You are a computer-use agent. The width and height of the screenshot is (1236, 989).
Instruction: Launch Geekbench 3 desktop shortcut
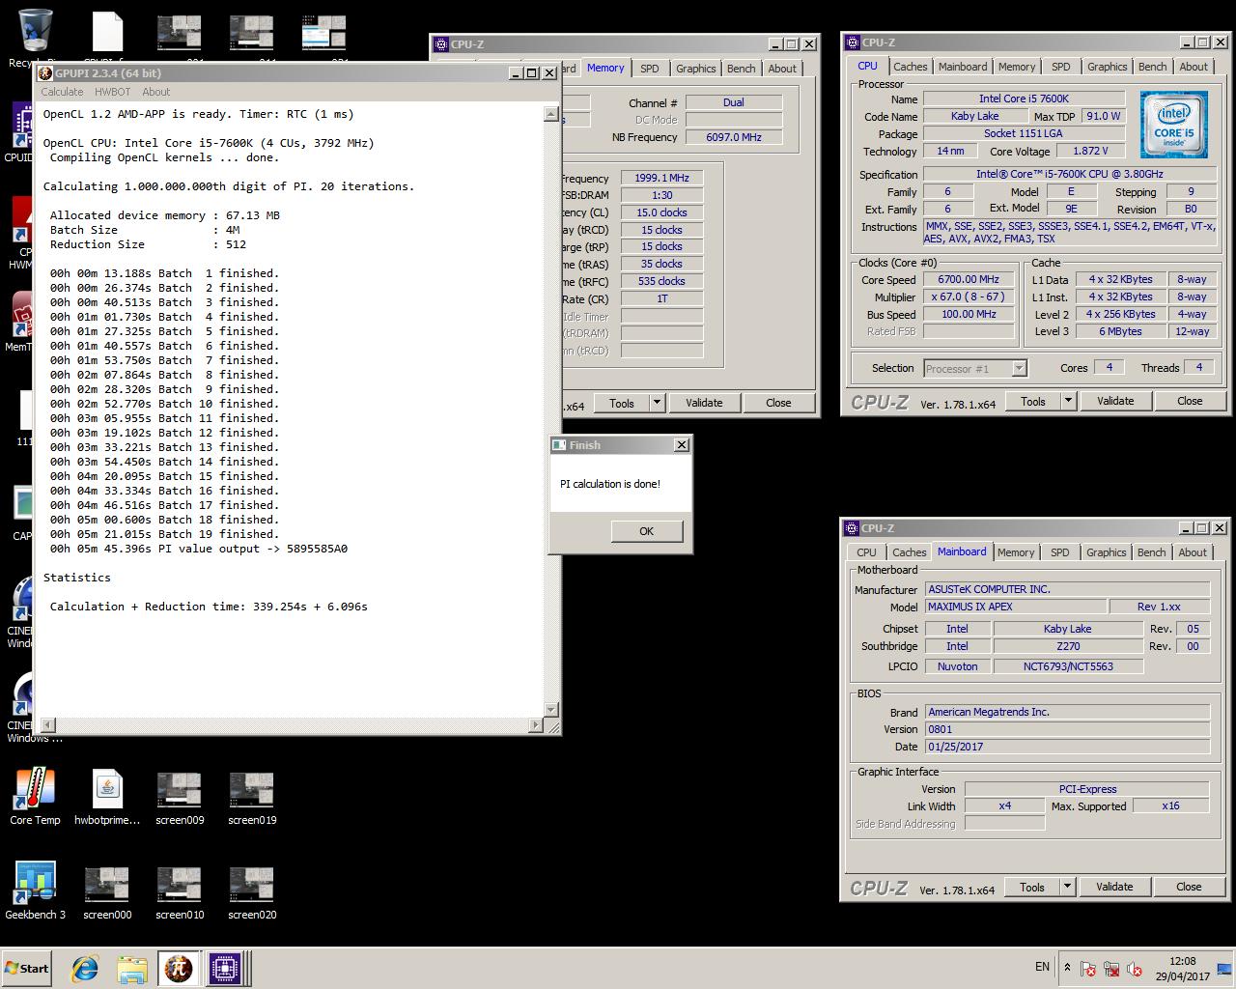tap(36, 890)
